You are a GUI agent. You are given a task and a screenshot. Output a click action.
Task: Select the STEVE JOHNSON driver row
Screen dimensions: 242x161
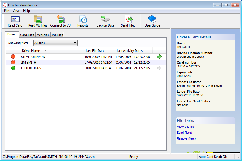pos(86,57)
